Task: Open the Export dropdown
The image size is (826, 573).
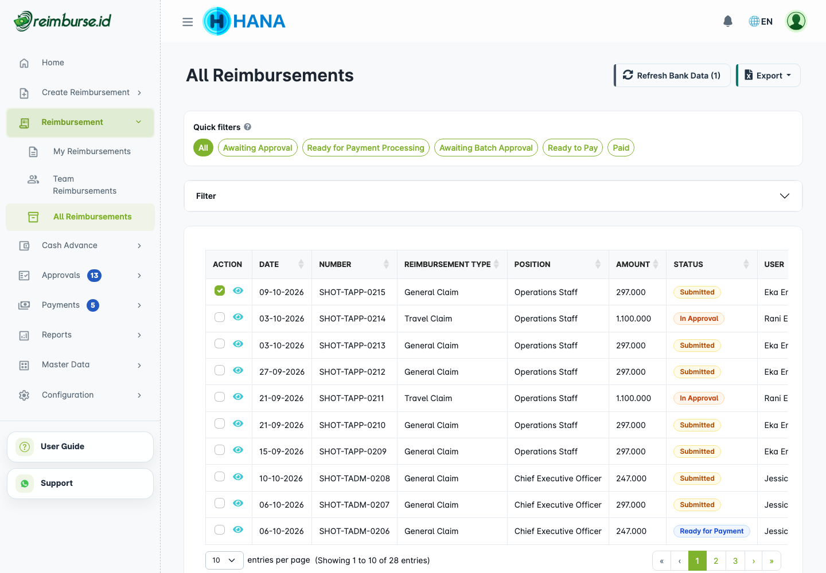Action: pos(769,76)
